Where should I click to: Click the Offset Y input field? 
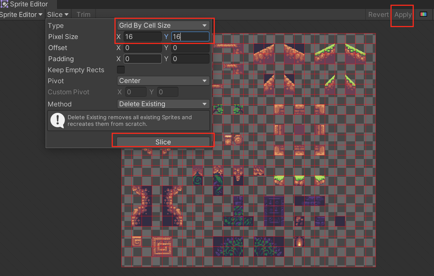pos(190,48)
